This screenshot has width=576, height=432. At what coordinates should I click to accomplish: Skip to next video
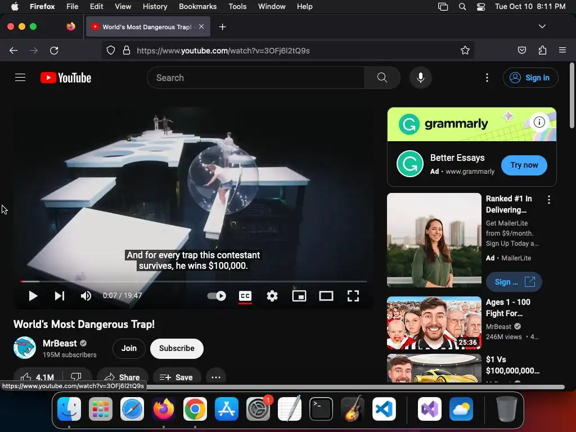pyautogui.click(x=60, y=296)
